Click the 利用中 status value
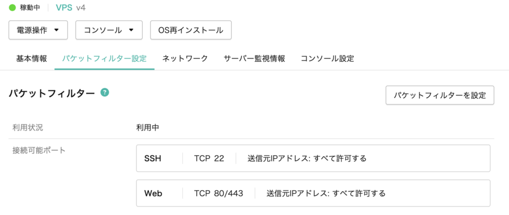Viewport: 509px width, 215px height. click(x=148, y=127)
